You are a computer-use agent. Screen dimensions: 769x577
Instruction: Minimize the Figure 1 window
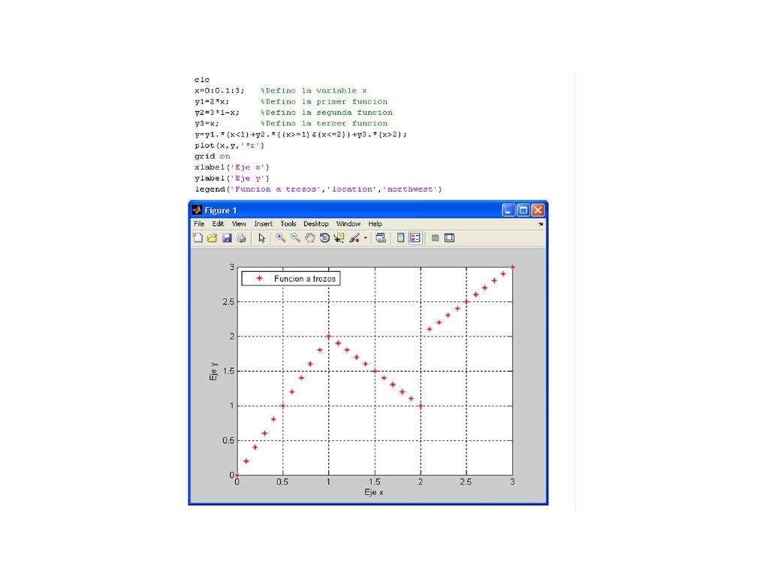[x=508, y=210]
